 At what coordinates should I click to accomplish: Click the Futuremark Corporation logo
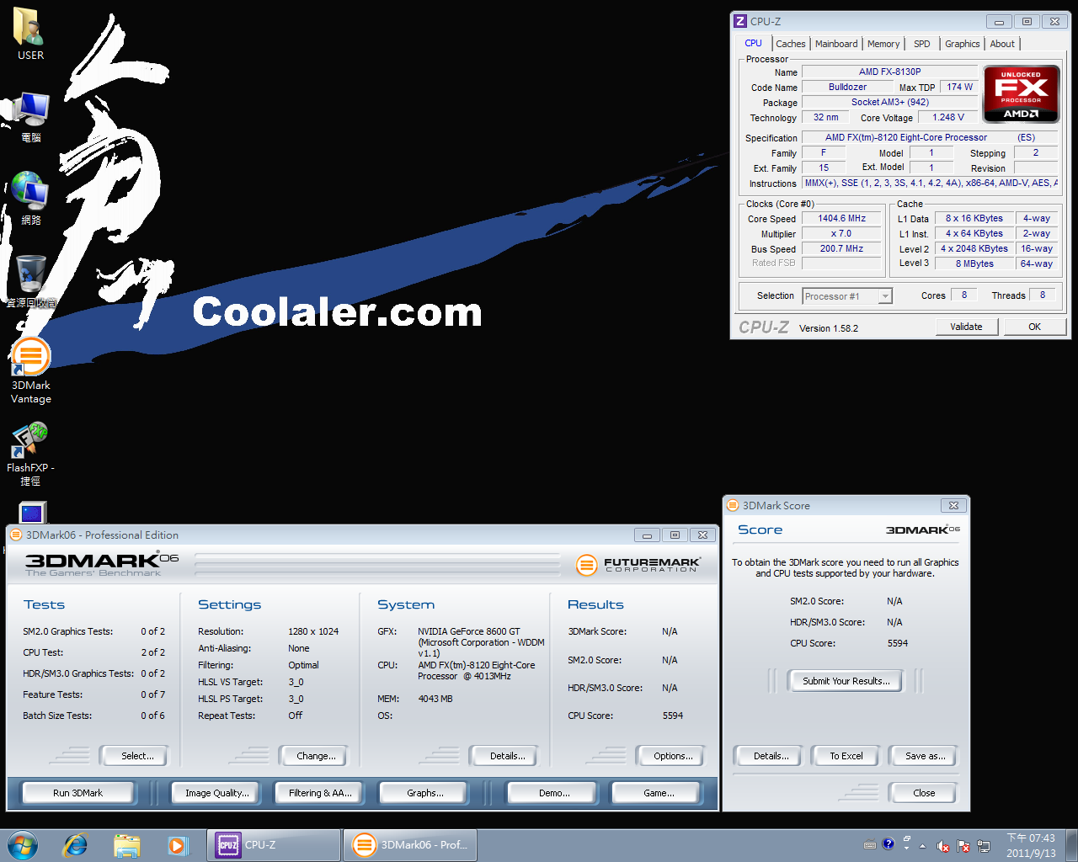[x=638, y=565]
